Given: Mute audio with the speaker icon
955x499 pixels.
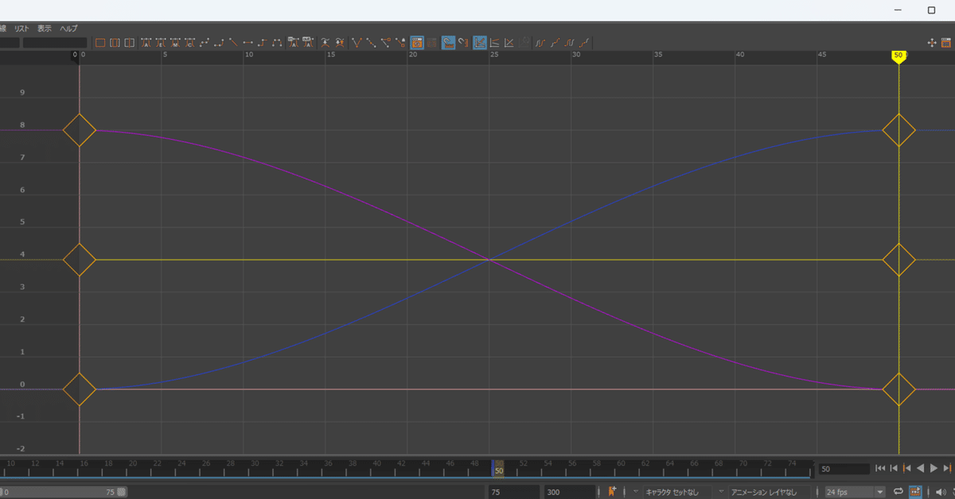Looking at the screenshot, I should [941, 491].
